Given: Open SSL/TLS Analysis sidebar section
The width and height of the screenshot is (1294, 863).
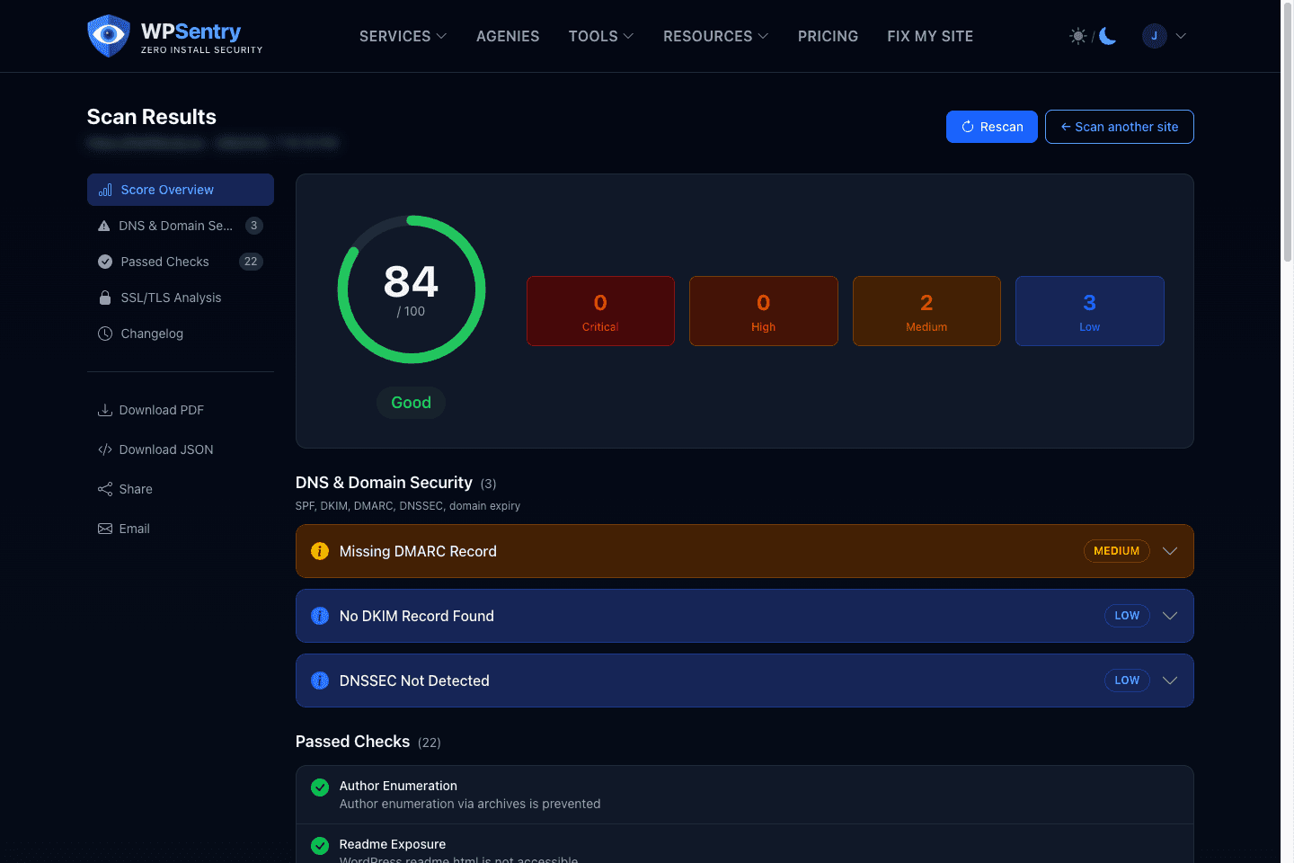Looking at the screenshot, I should click(x=181, y=298).
